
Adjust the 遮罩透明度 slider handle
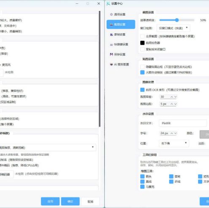click(177, 20)
